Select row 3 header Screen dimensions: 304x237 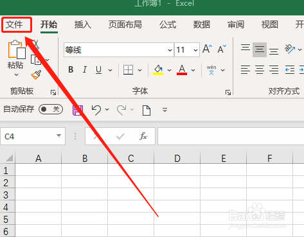click(7, 195)
